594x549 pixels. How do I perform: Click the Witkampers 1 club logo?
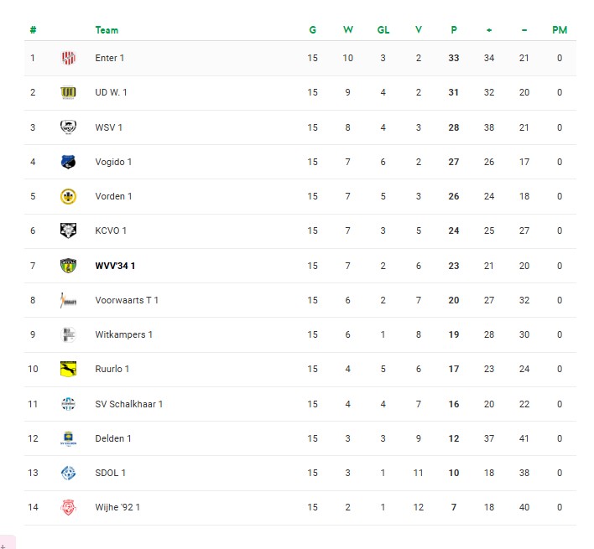(x=68, y=334)
